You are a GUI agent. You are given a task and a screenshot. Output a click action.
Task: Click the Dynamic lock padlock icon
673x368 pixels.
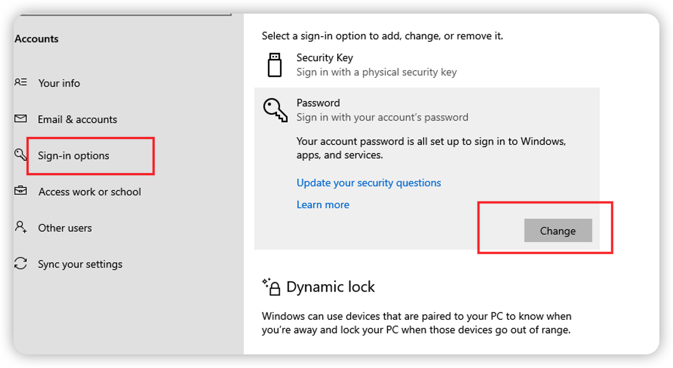pos(272,287)
